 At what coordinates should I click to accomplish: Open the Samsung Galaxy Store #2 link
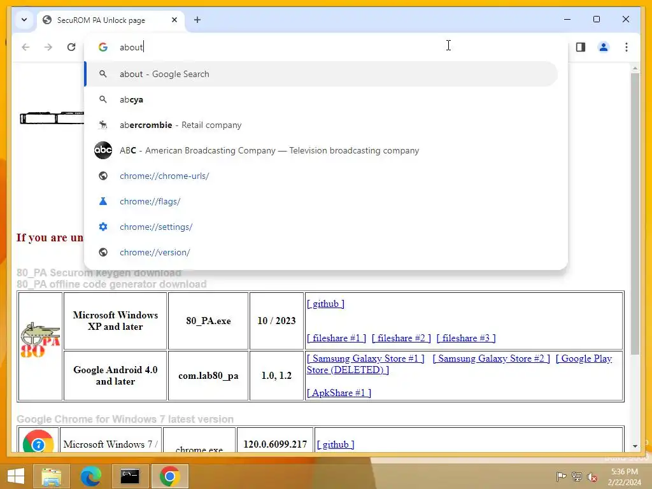pyautogui.click(x=491, y=358)
